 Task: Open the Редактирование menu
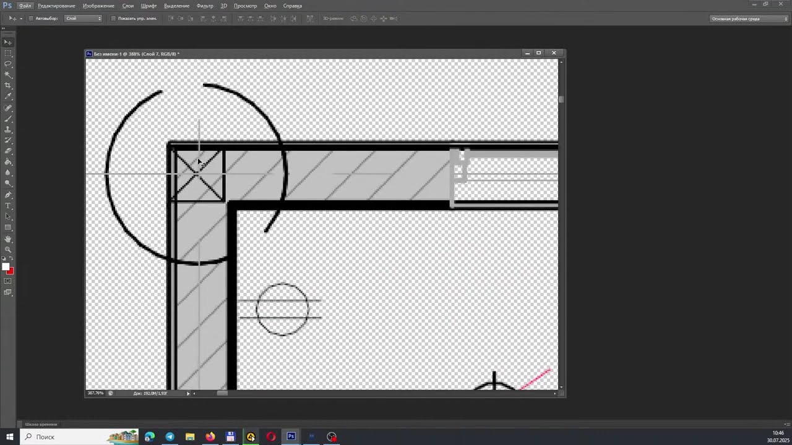pyautogui.click(x=56, y=6)
